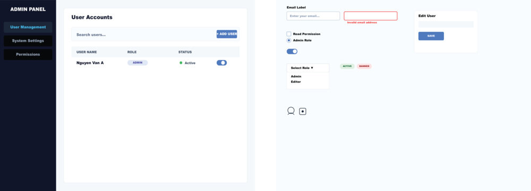Choose Editor from role list
This screenshot has height=191, width=531.
click(x=296, y=82)
